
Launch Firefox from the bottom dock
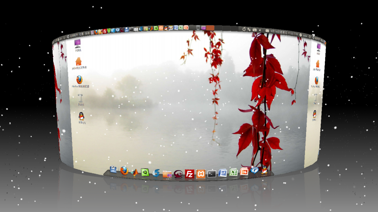coord(124,171)
